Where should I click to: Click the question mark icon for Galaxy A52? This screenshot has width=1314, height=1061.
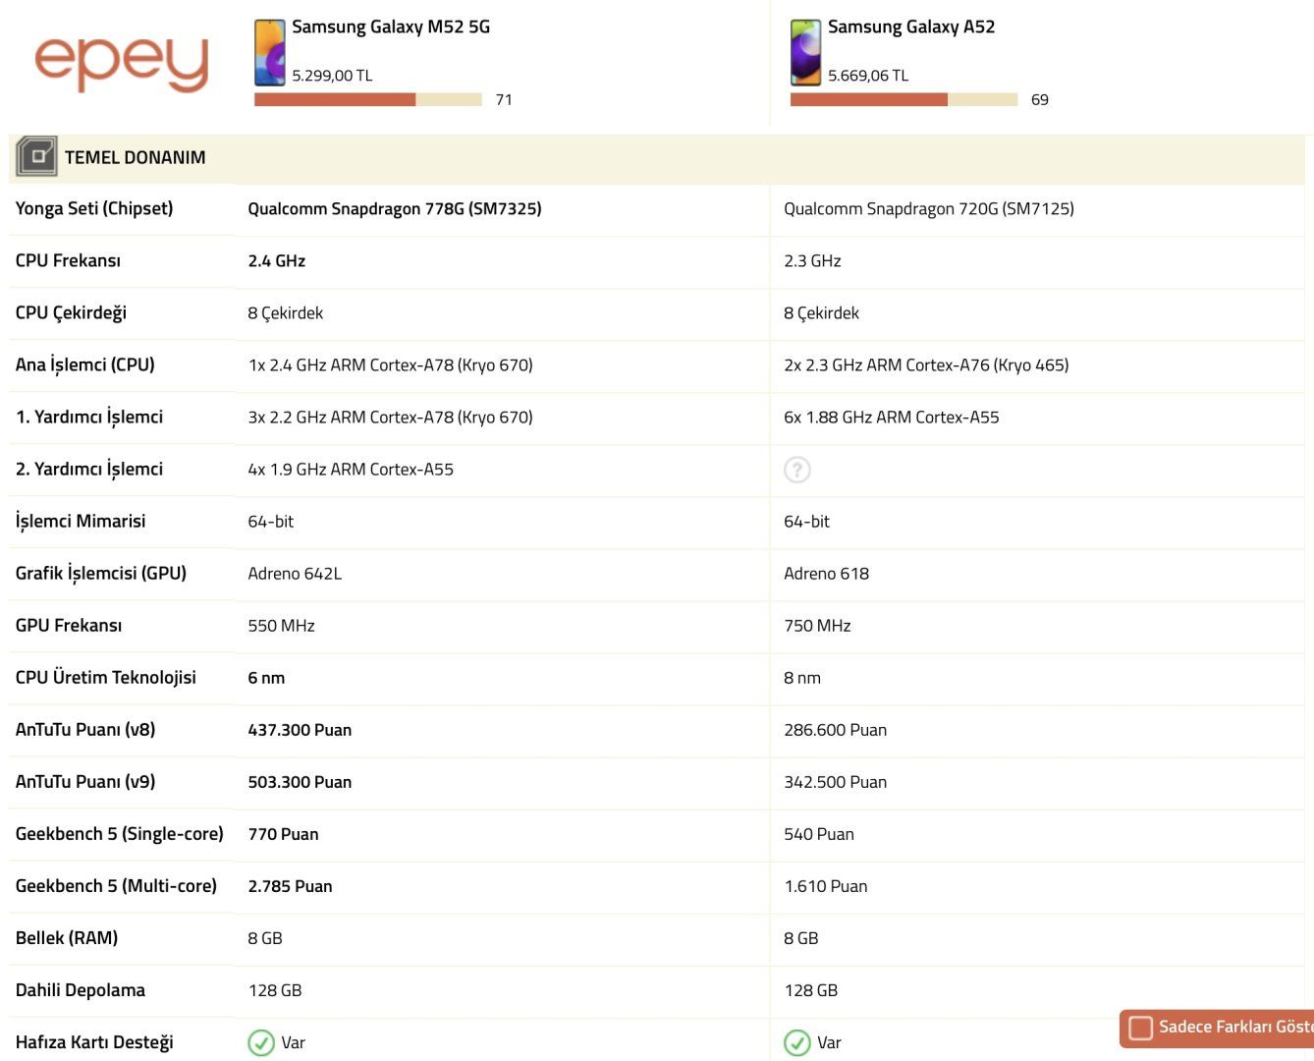(797, 470)
